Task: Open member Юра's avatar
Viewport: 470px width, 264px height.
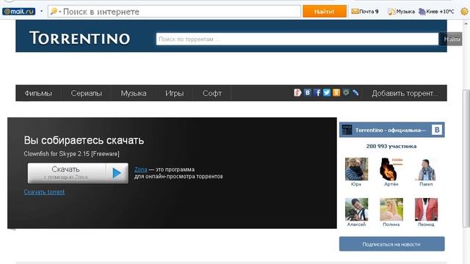Action: coord(356,169)
